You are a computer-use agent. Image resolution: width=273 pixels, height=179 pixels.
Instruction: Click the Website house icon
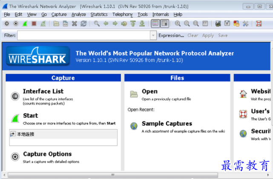click(x=243, y=94)
